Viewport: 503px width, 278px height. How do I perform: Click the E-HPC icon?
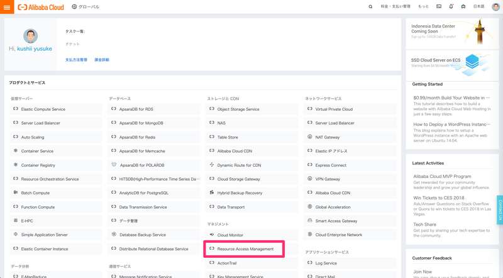click(x=15, y=221)
